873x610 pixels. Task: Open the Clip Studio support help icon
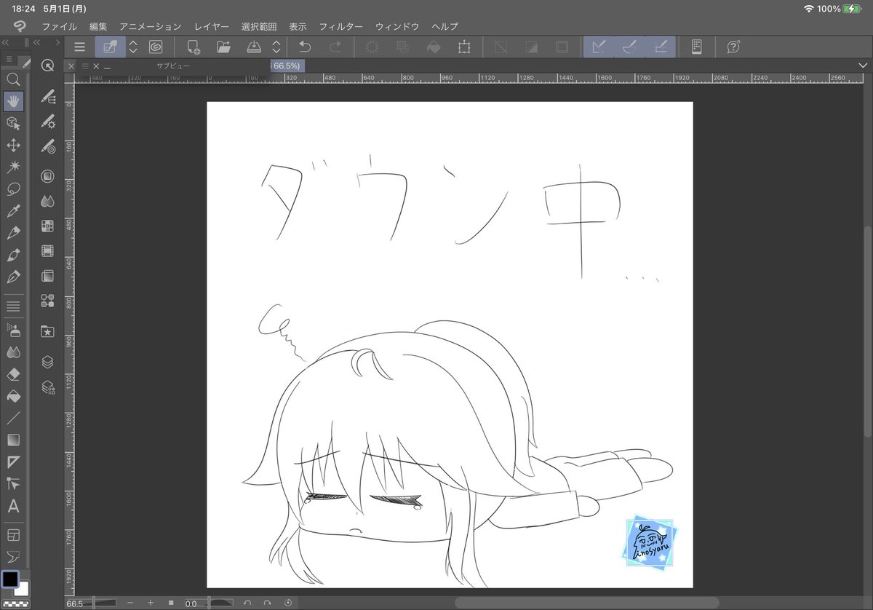click(x=733, y=47)
